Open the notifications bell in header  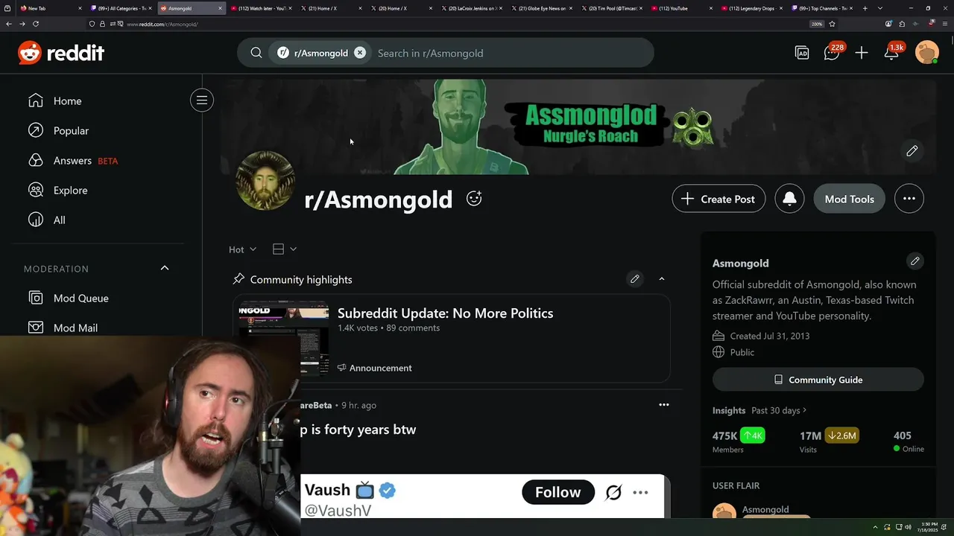[891, 53]
